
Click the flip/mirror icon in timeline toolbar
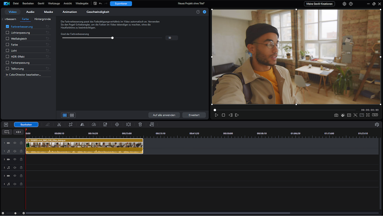tap(82, 125)
